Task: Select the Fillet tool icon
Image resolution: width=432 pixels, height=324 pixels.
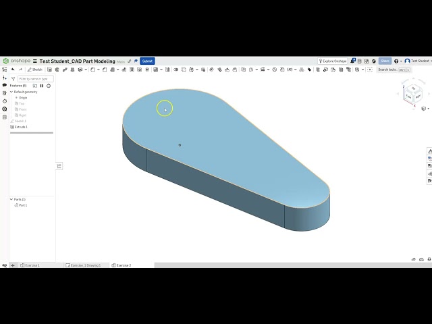Action: click(x=93, y=70)
